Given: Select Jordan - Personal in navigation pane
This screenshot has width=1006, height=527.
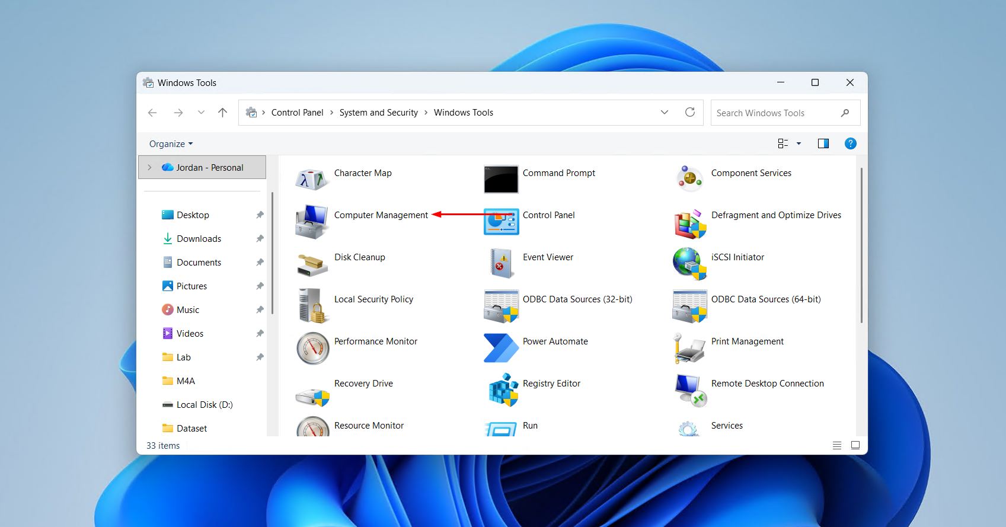Looking at the screenshot, I should 202,168.
